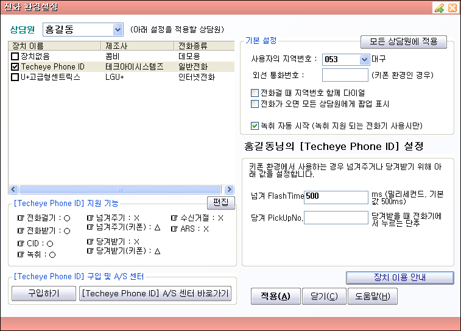Viewport: 461px width, 331px height.
Task: Click the 홍길동님의 [Techeye Phone ID] 설정 heading
Action: (334, 146)
